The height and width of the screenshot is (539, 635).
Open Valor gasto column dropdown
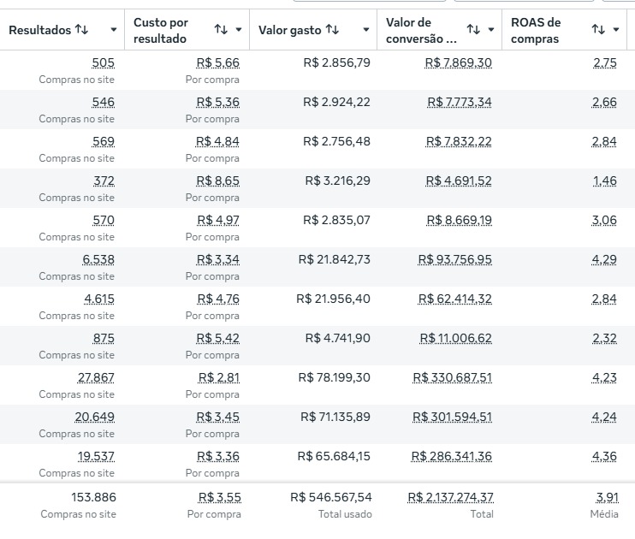click(366, 29)
